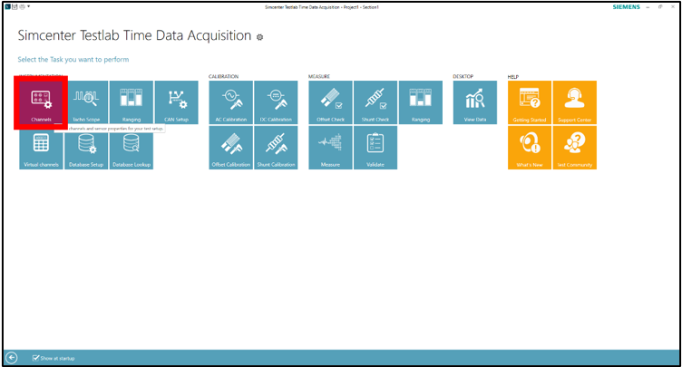Viewport: 682px width, 367px height.
Task: Click the Simcenter Testlab Time Data Acquisition heading
Action: (134, 35)
